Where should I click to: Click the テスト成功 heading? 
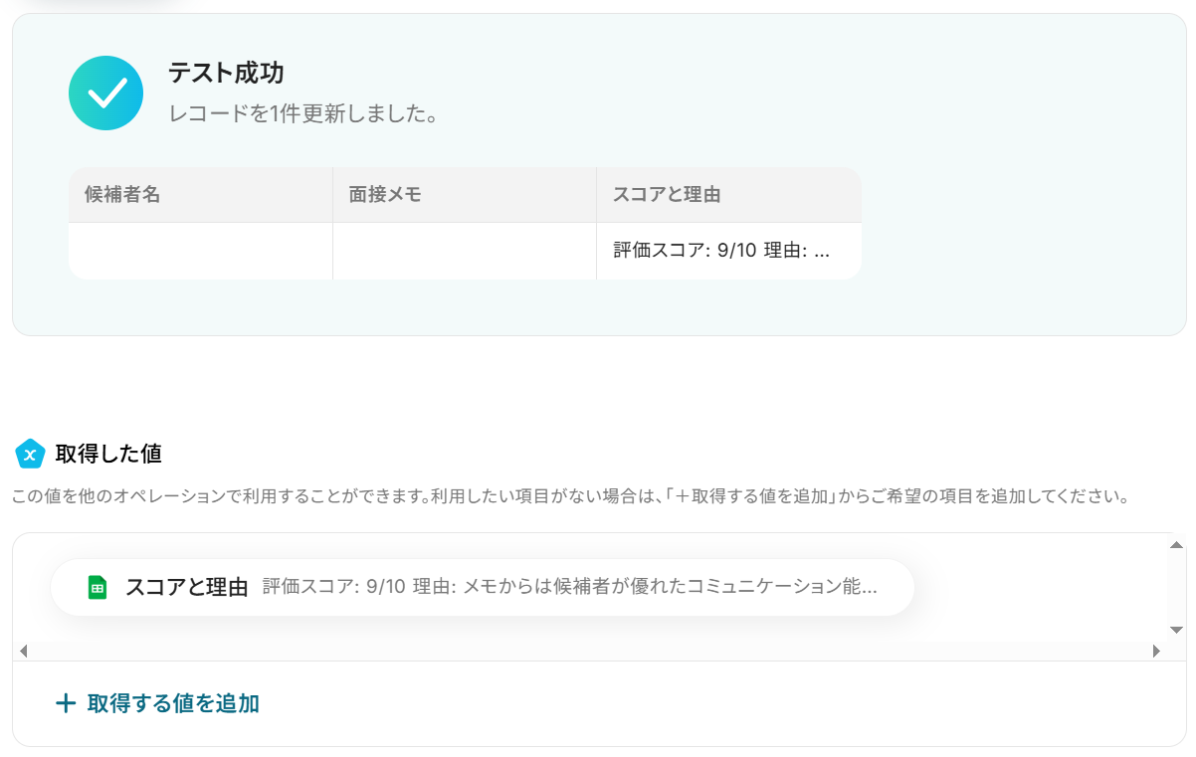pyautogui.click(x=226, y=73)
